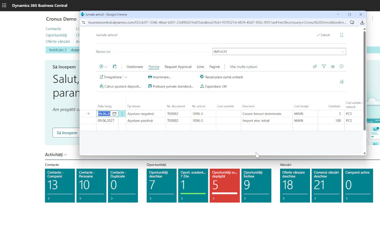Image resolution: width=380 pixels, height=228 pixels.
Task: Select Import stoc initial description
Action: [x=267, y=121]
